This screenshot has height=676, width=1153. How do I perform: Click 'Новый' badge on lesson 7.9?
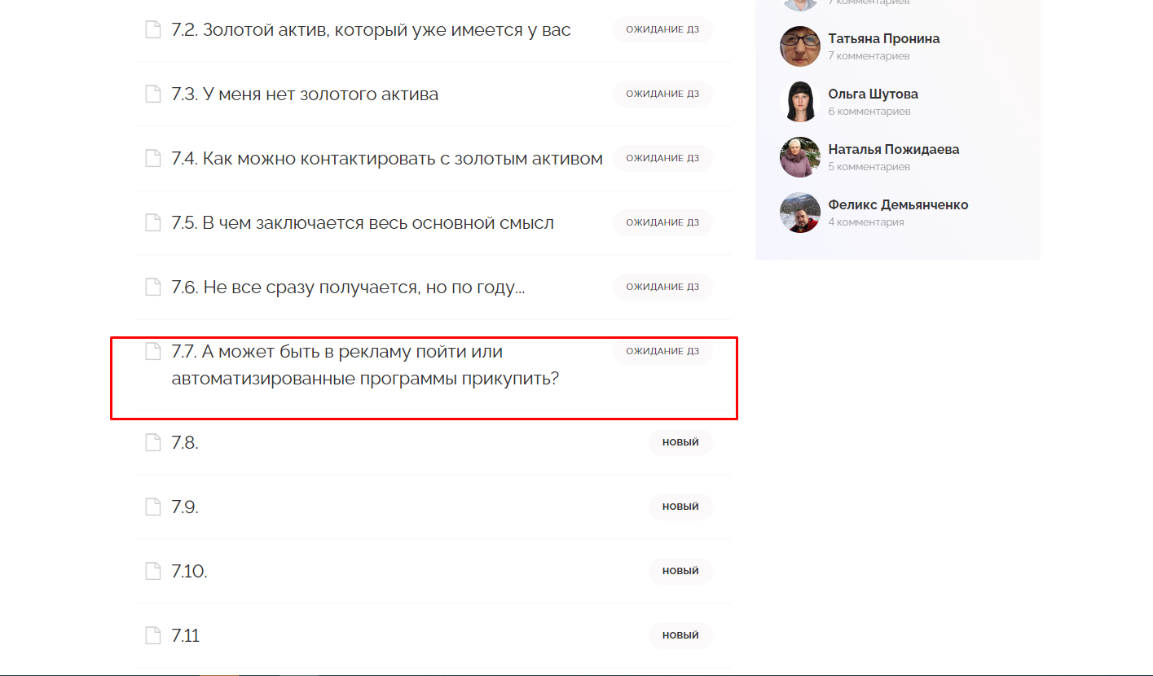[x=680, y=507]
